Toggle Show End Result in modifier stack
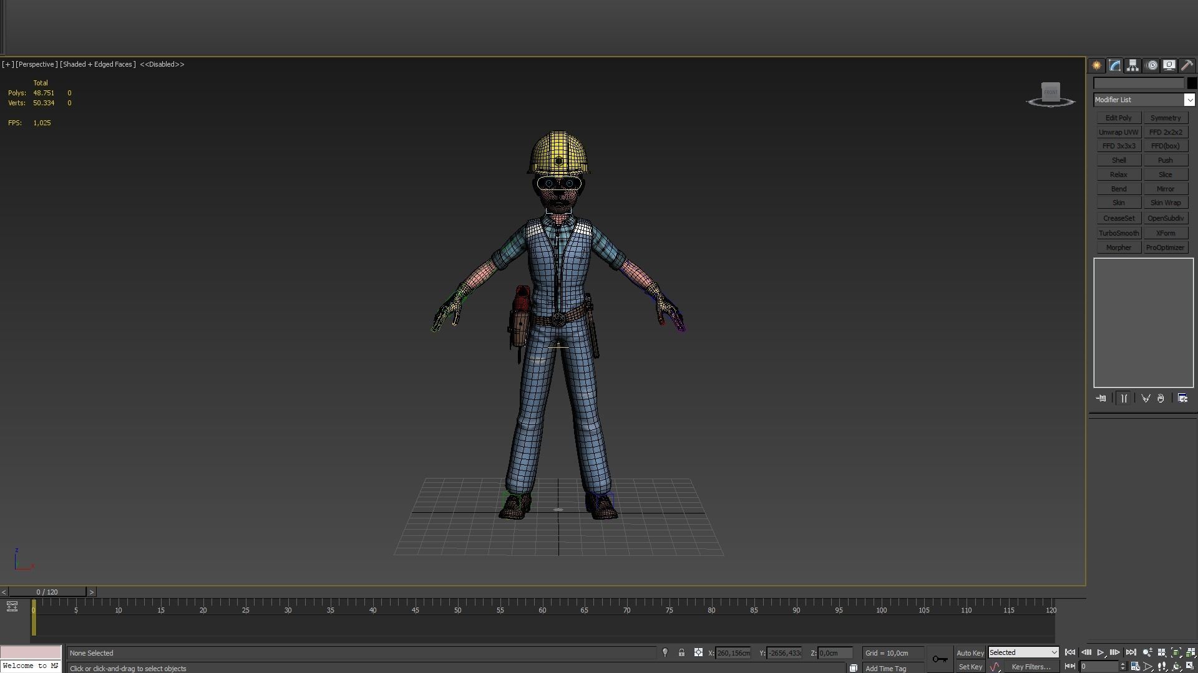The image size is (1198, 673). [1124, 398]
